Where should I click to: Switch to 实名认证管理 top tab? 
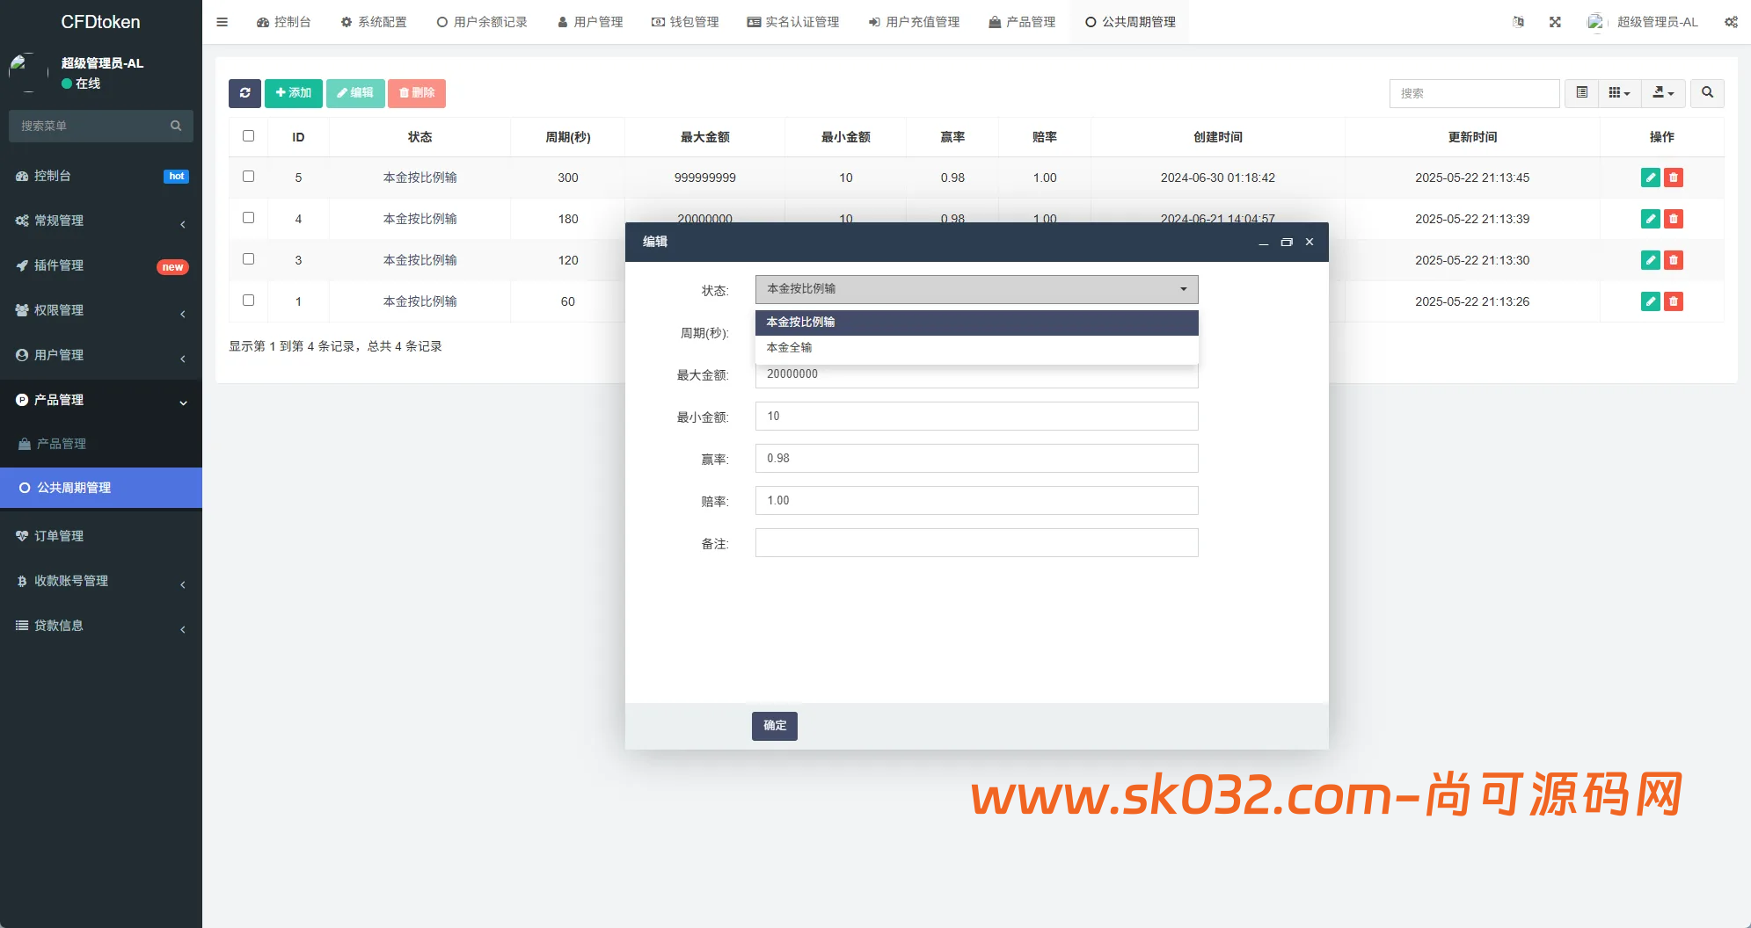(x=793, y=22)
